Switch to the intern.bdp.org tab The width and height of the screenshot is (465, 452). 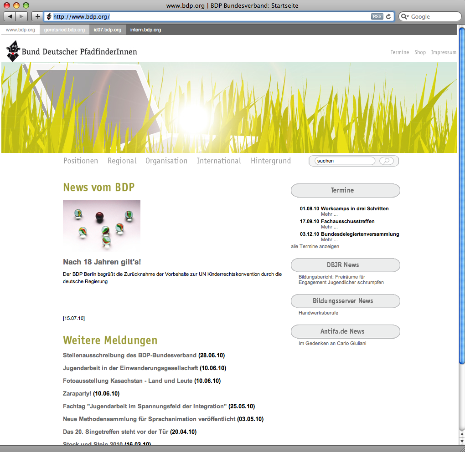(145, 30)
